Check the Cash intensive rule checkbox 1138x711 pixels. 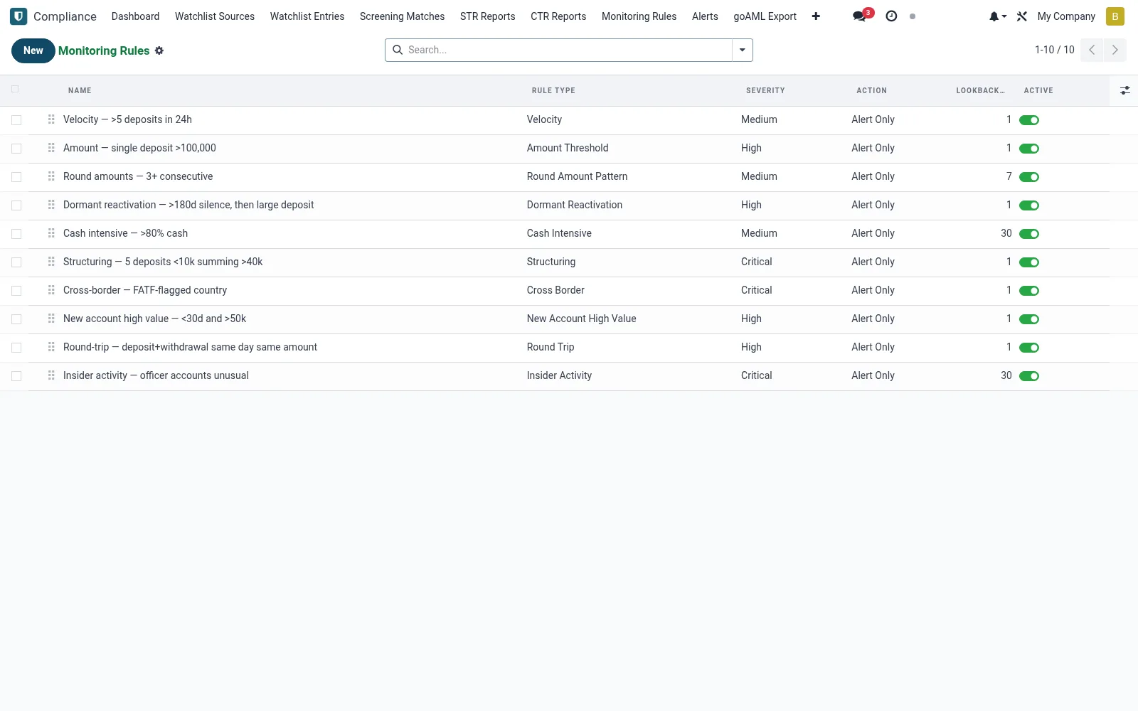[x=16, y=234]
